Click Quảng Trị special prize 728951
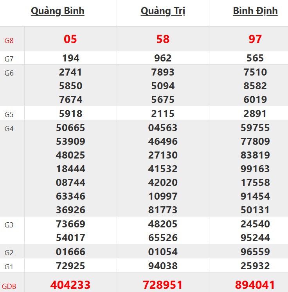 pos(163,285)
